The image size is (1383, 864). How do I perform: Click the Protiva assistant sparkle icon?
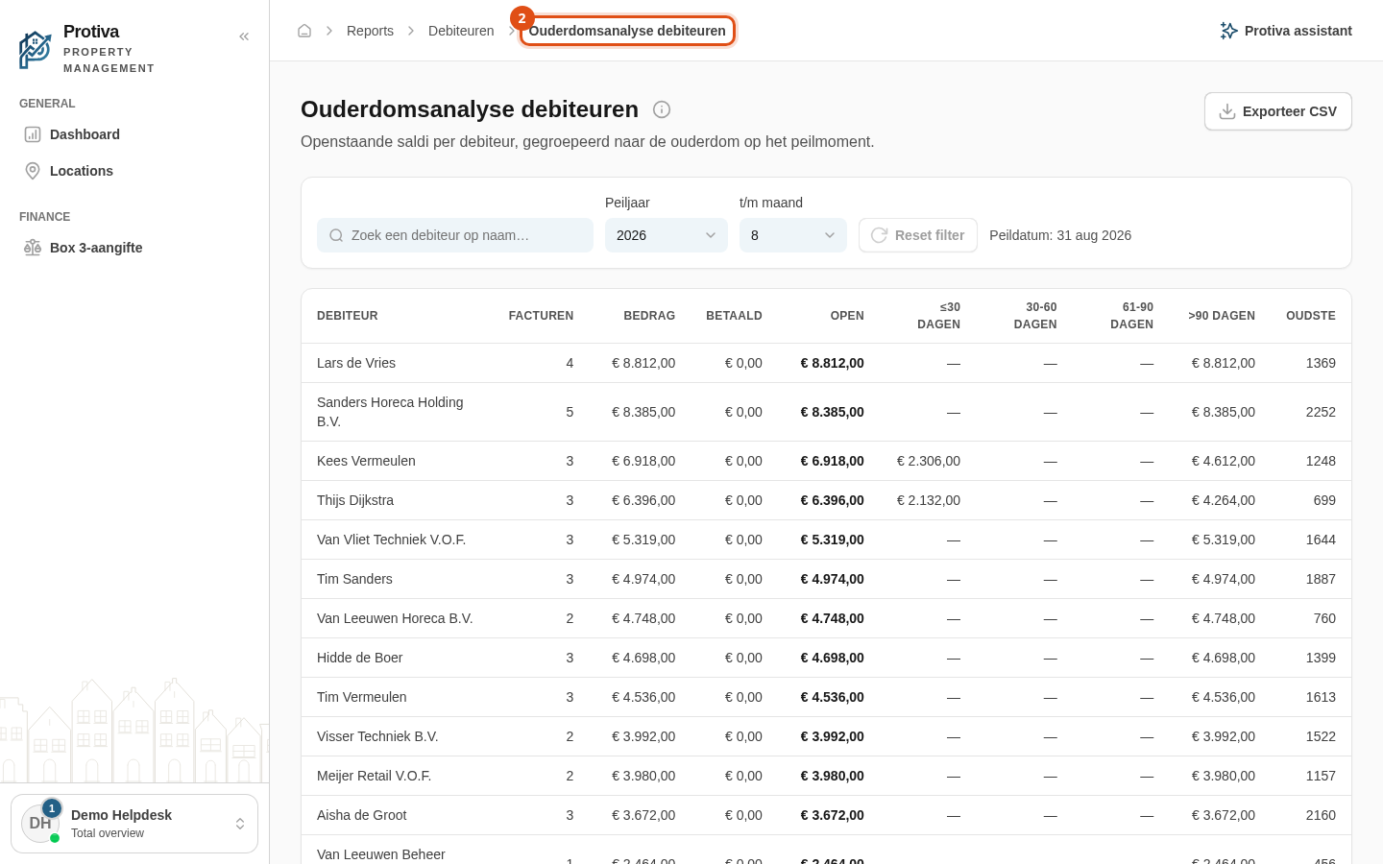[1228, 31]
